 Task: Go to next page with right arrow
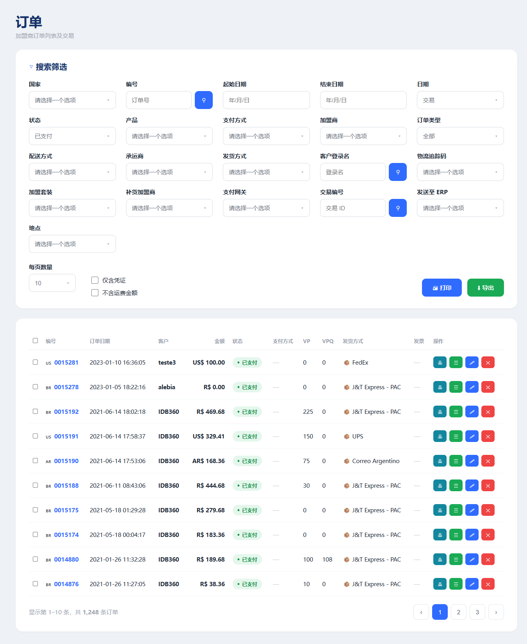pyautogui.click(x=496, y=612)
